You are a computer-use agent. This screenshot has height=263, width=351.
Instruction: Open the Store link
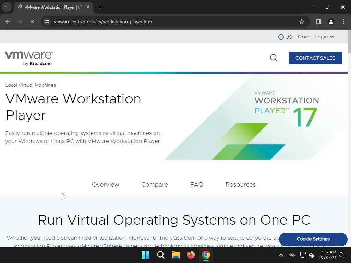point(303,37)
